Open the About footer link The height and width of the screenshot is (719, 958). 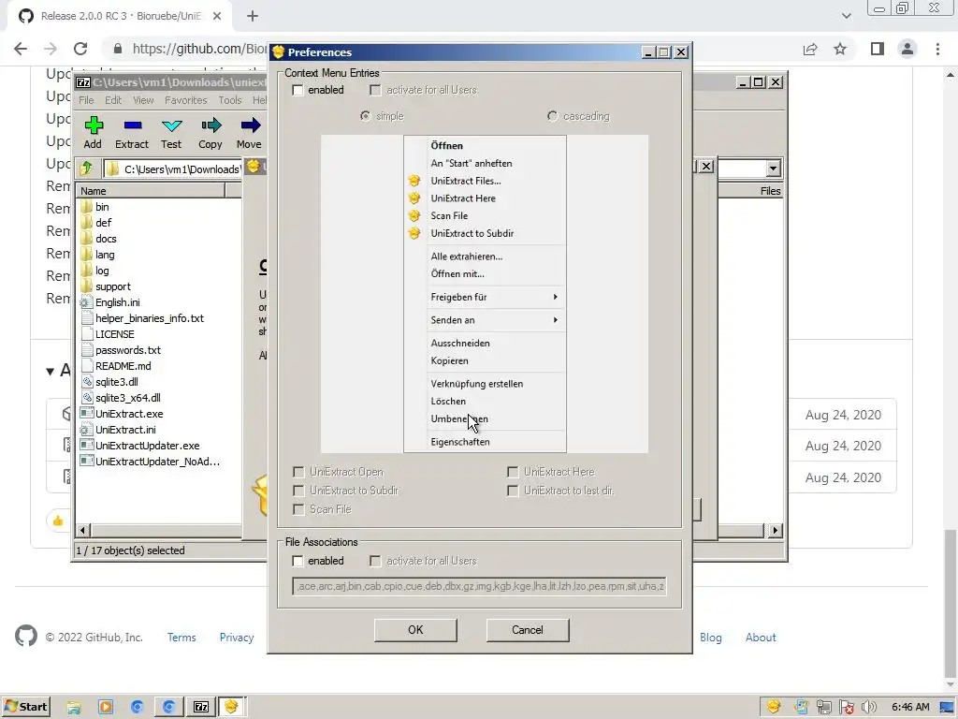pyautogui.click(x=761, y=637)
